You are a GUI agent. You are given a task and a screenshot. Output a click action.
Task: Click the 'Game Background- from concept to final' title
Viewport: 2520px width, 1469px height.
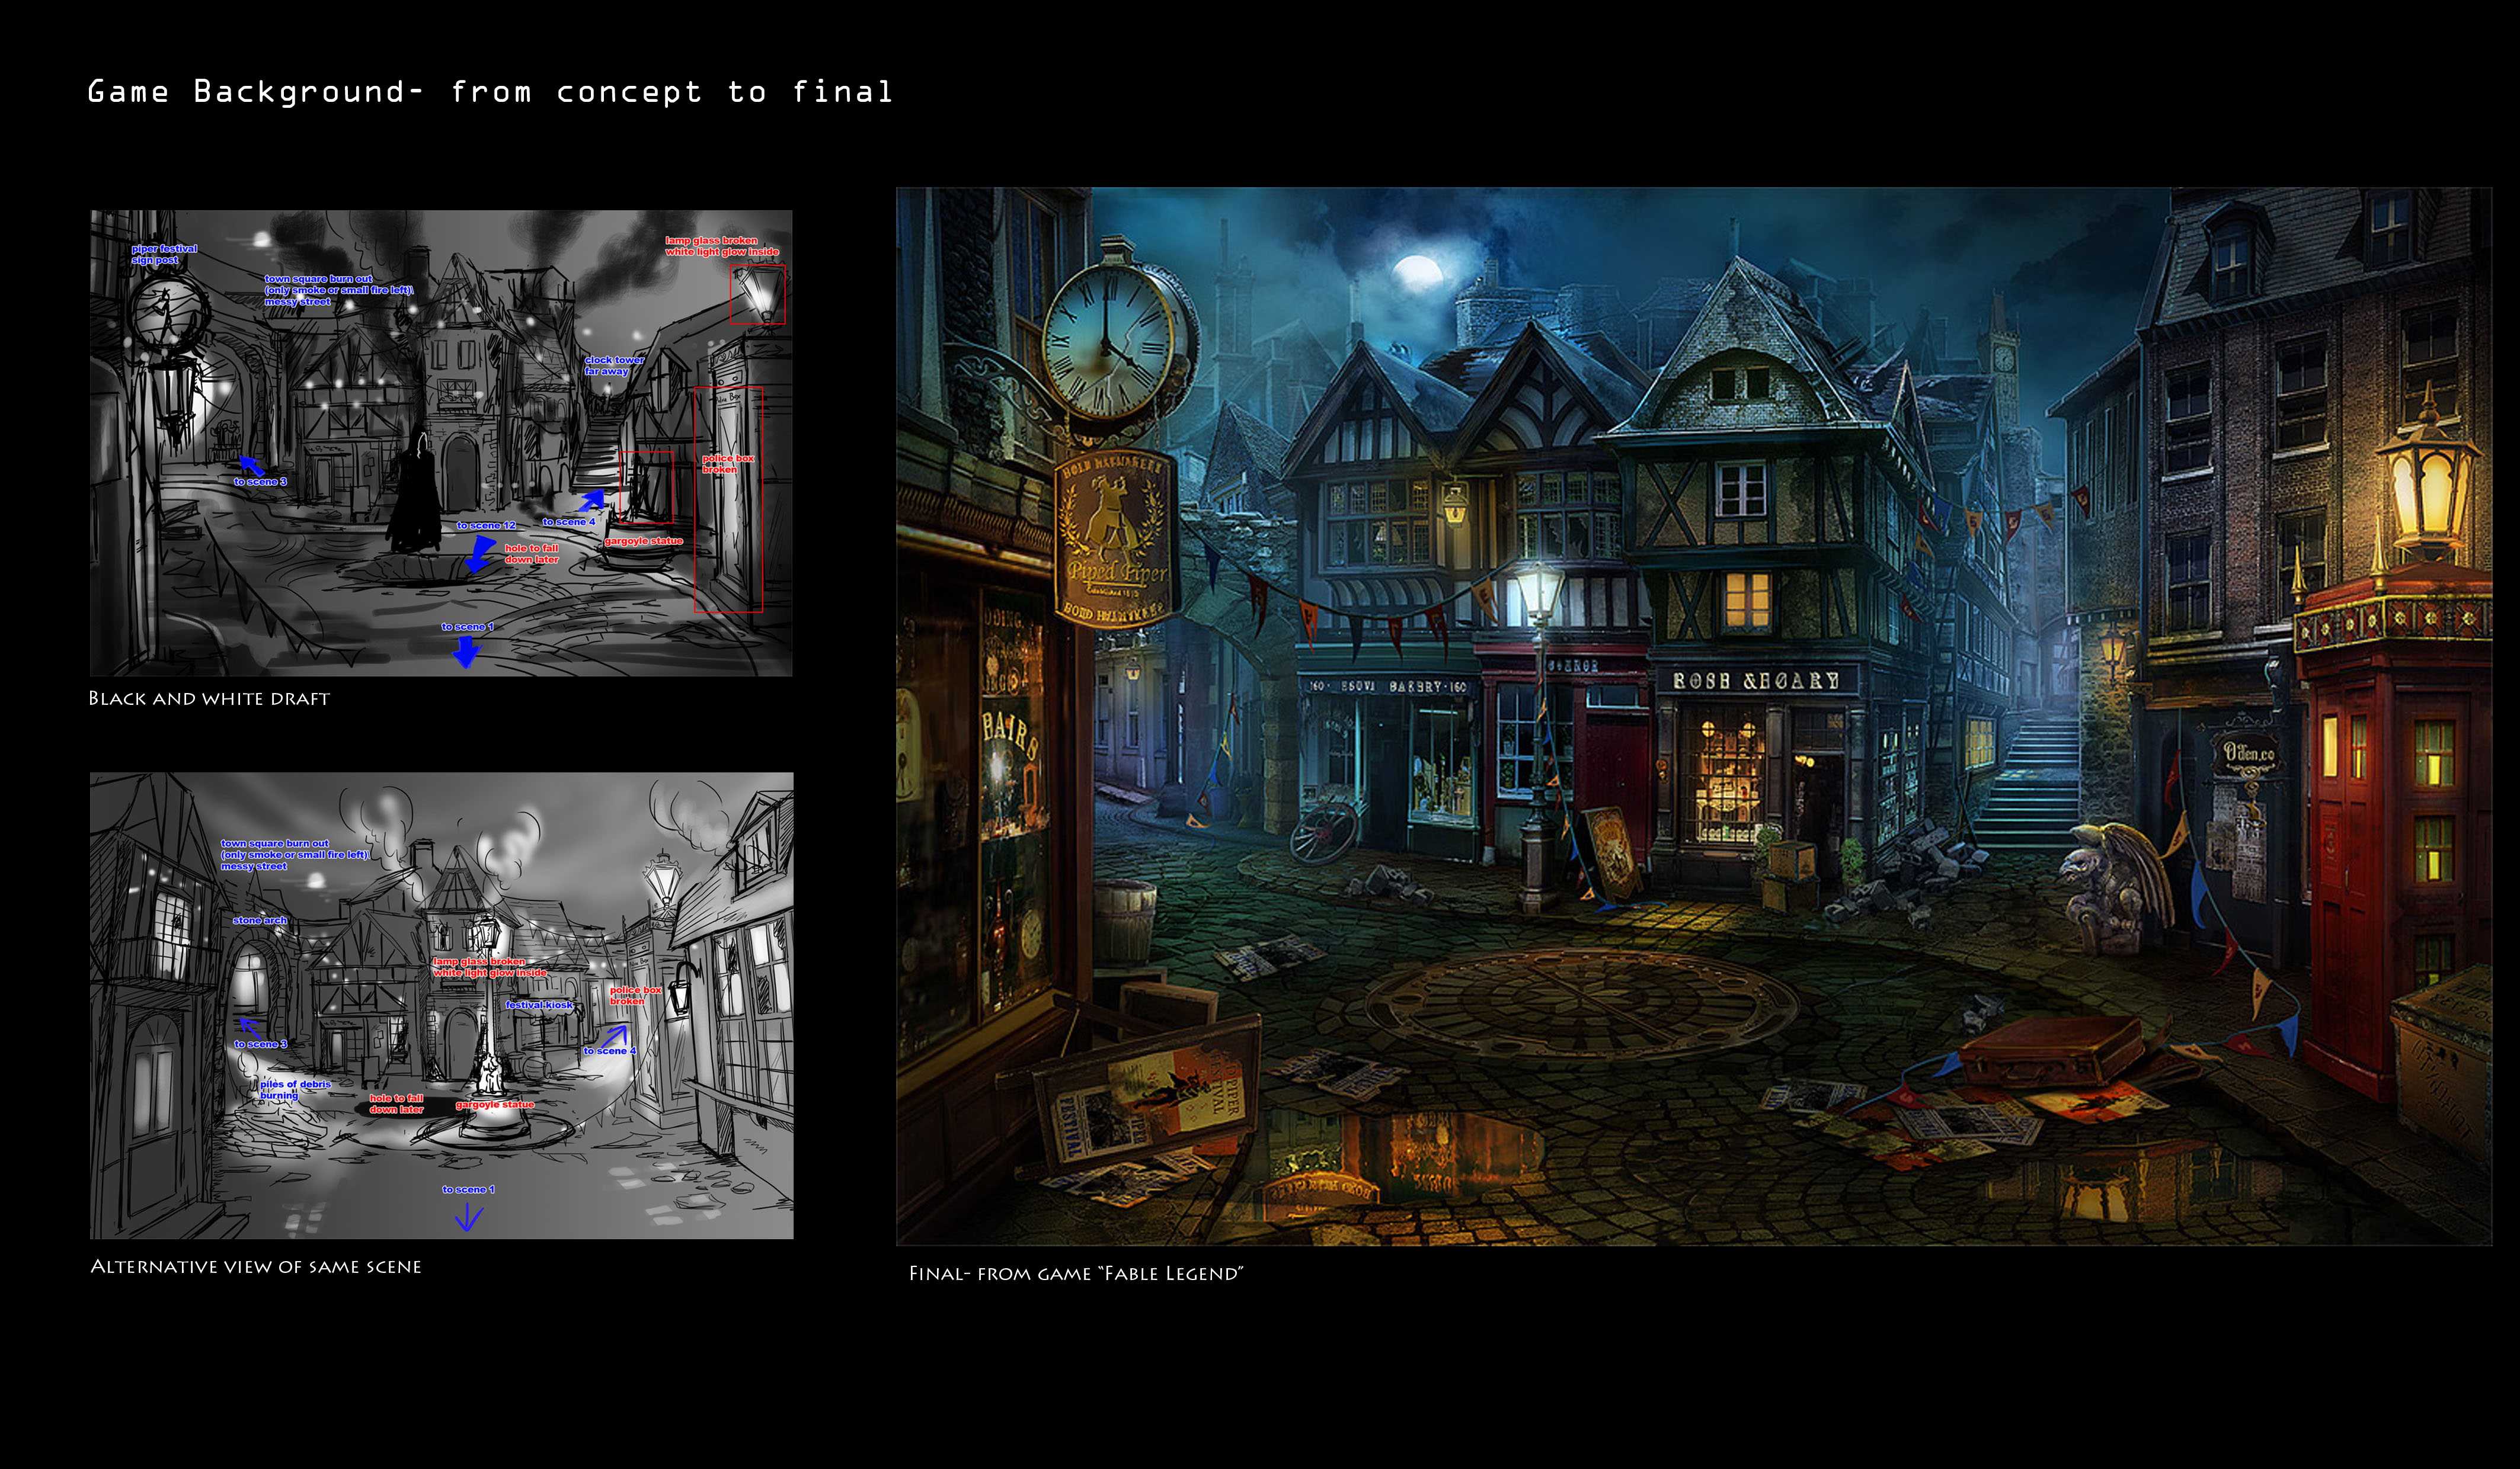(x=490, y=92)
